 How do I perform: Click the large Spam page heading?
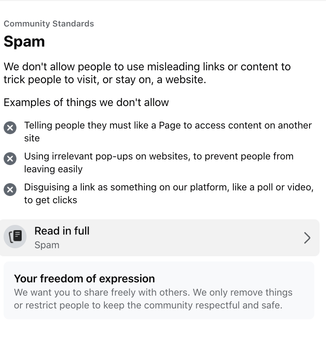coord(24,42)
